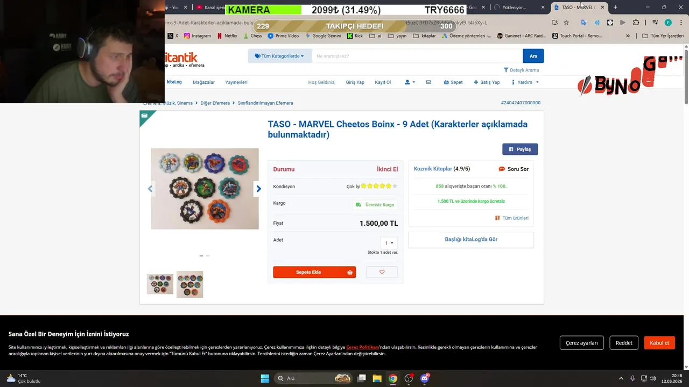Expand hidden bookmarks overflow chevron

(628, 36)
